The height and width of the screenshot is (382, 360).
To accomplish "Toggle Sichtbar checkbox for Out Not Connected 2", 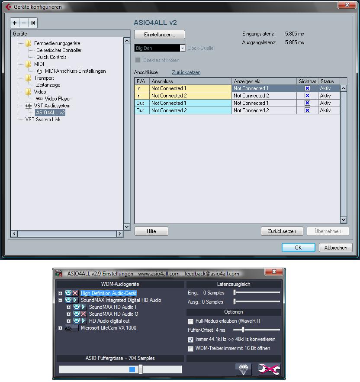I will click(307, 110).
